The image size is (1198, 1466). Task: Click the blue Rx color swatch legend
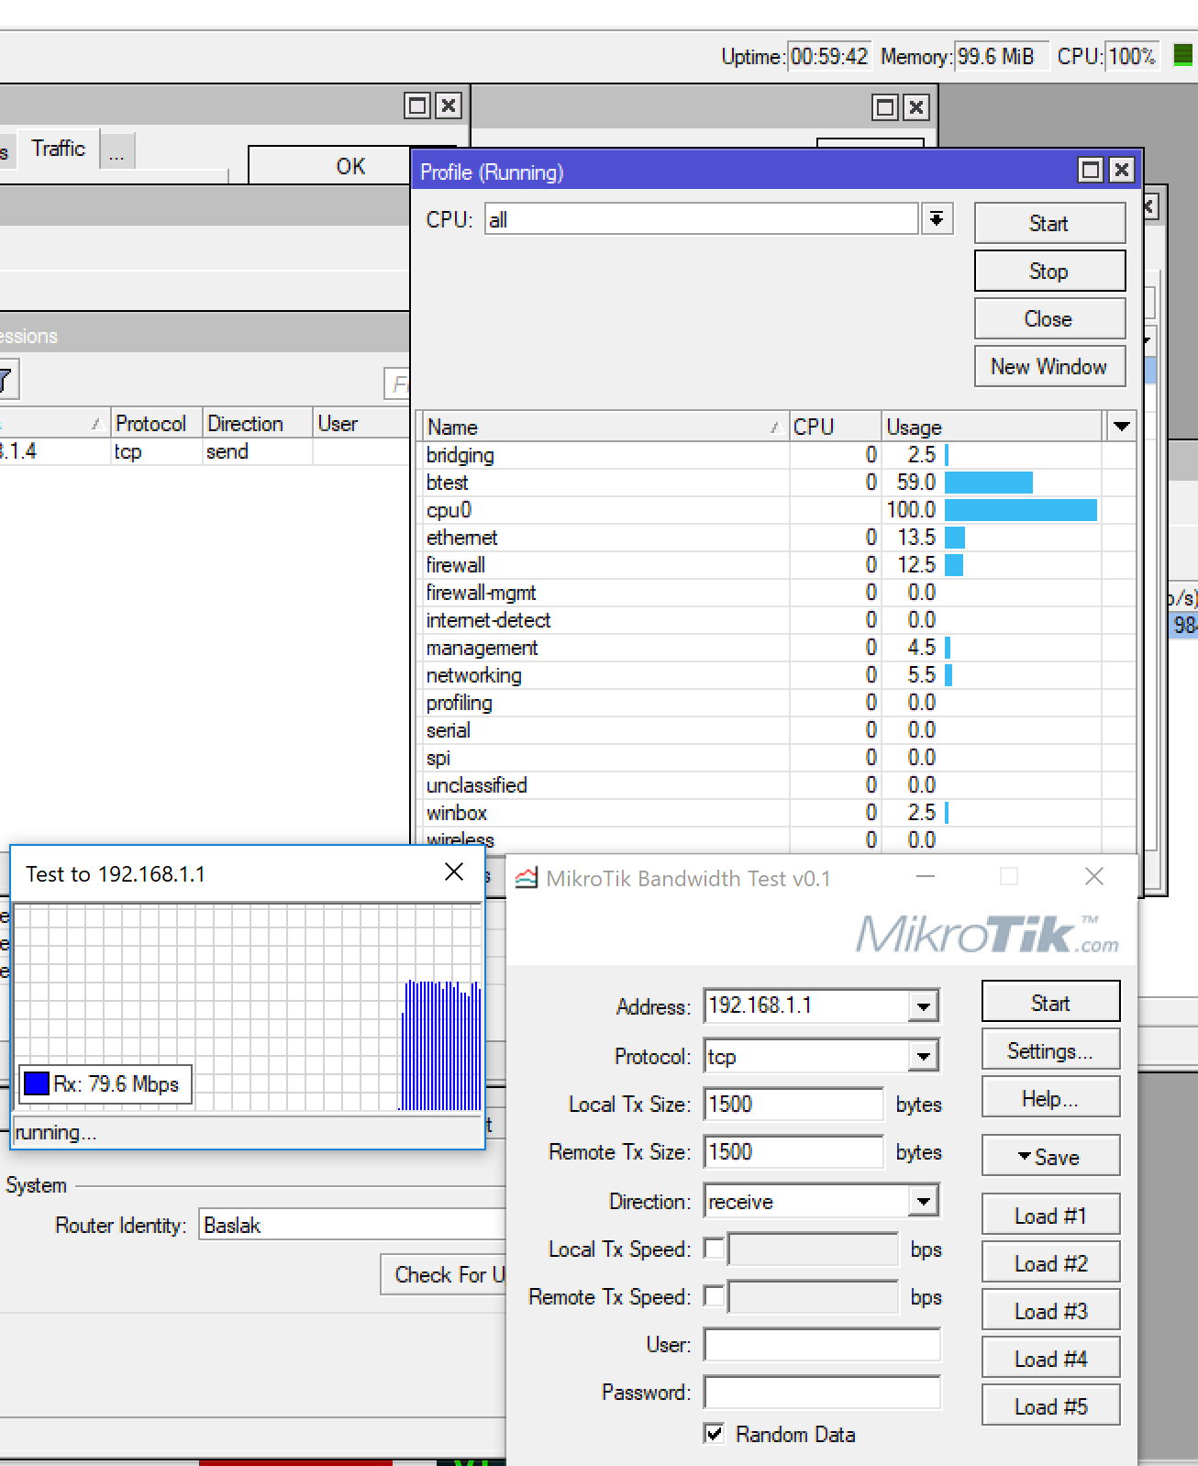pos(37,1083)
